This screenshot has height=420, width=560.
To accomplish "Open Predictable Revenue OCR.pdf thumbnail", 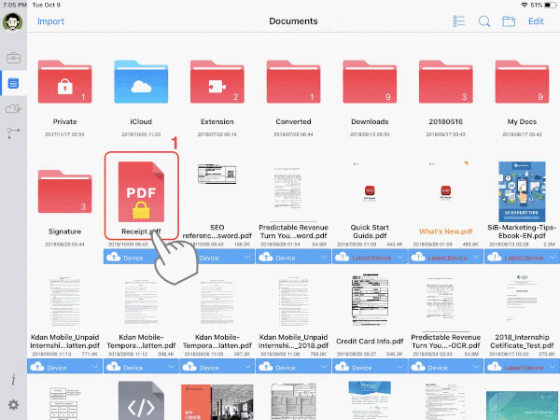I will pos(440,298).
